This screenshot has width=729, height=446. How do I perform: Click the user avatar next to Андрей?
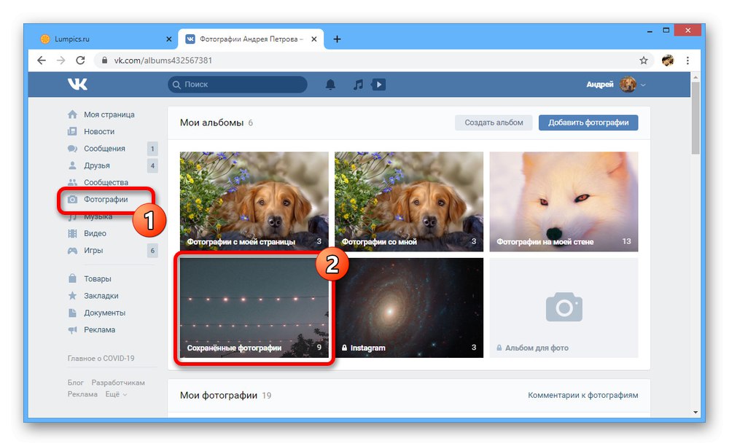[x=628, y=85]
